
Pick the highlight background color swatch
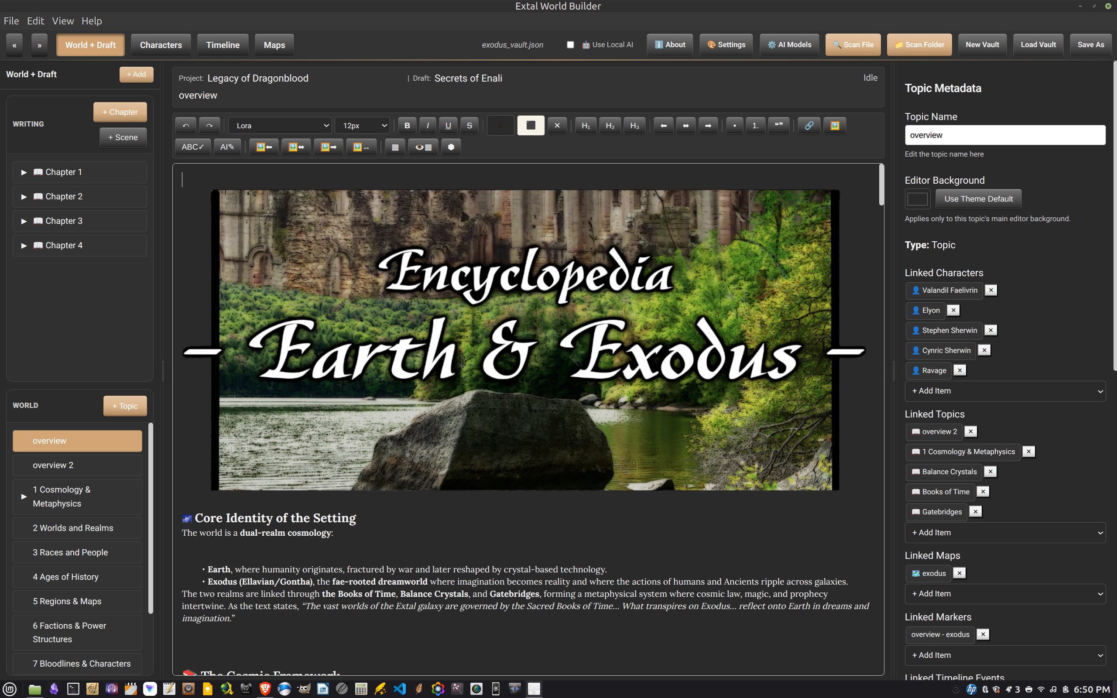(531, 125)
